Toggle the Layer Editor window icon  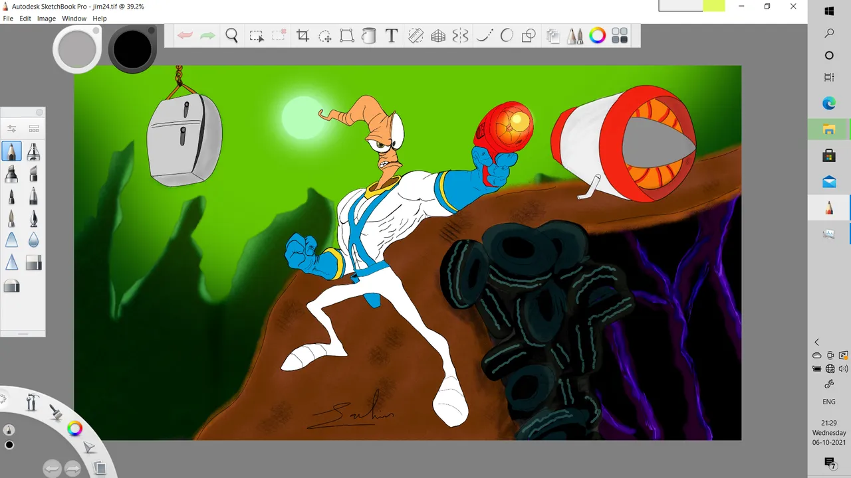click(x=552, y=36)
